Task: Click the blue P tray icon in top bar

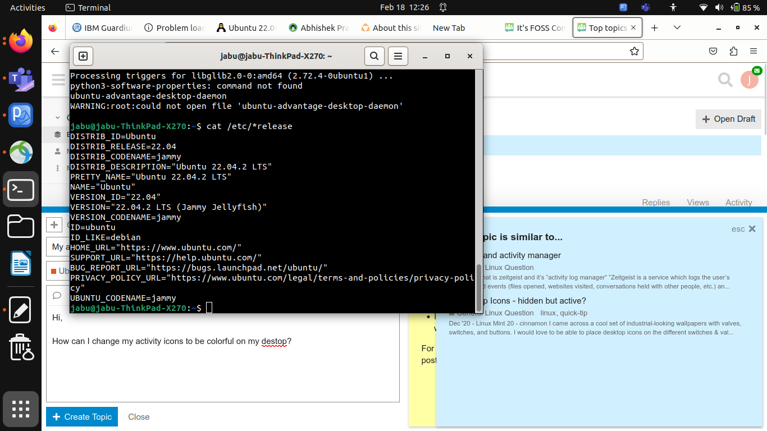Action: [x=623, y=7]
